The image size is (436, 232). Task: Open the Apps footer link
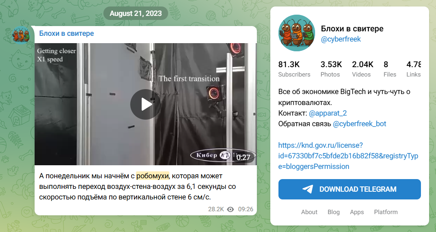point(357,212)
